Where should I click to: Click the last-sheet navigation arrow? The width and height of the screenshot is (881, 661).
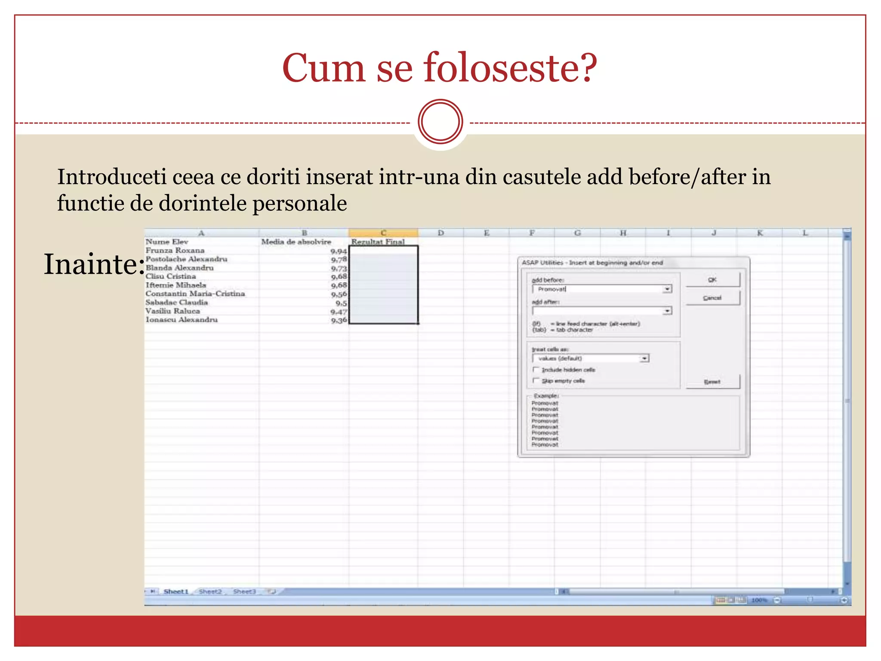click(153, 592)
